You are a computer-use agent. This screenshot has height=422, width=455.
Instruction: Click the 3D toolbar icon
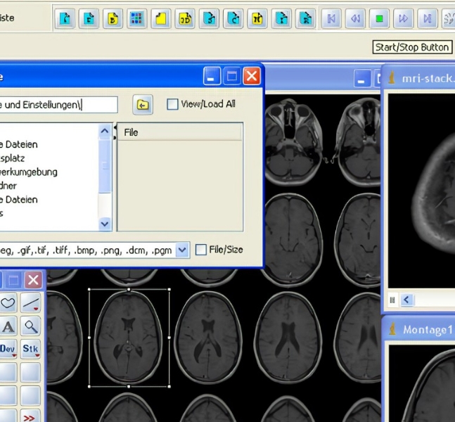click(185, 18)
